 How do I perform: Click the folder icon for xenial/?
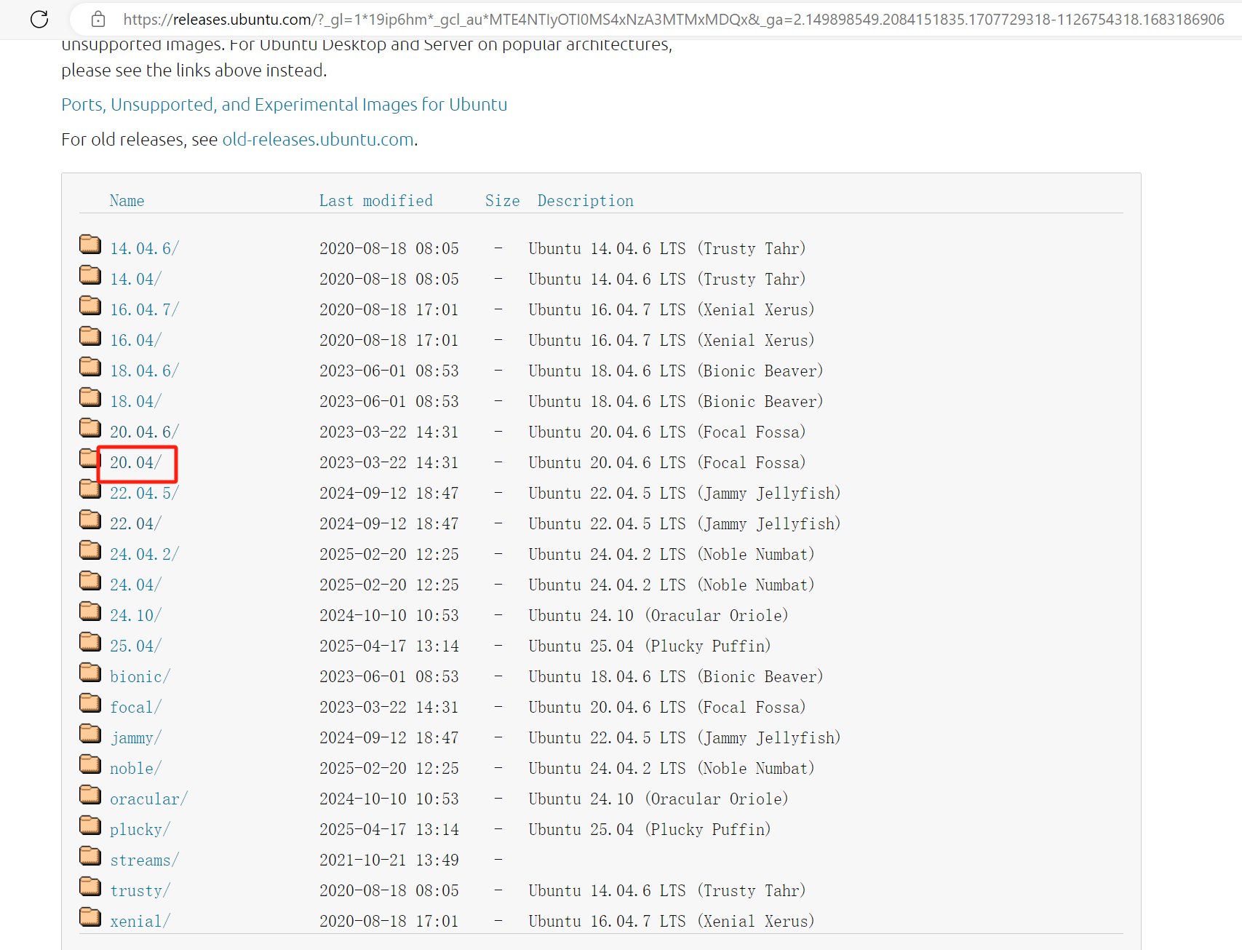click(x=90, y=917)
